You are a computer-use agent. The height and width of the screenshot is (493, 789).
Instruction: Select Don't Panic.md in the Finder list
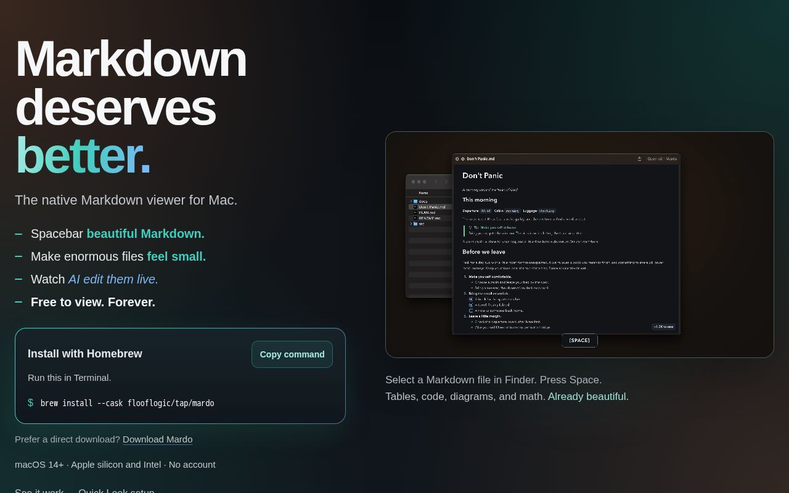pyautogui.click(x=431, y=207)
